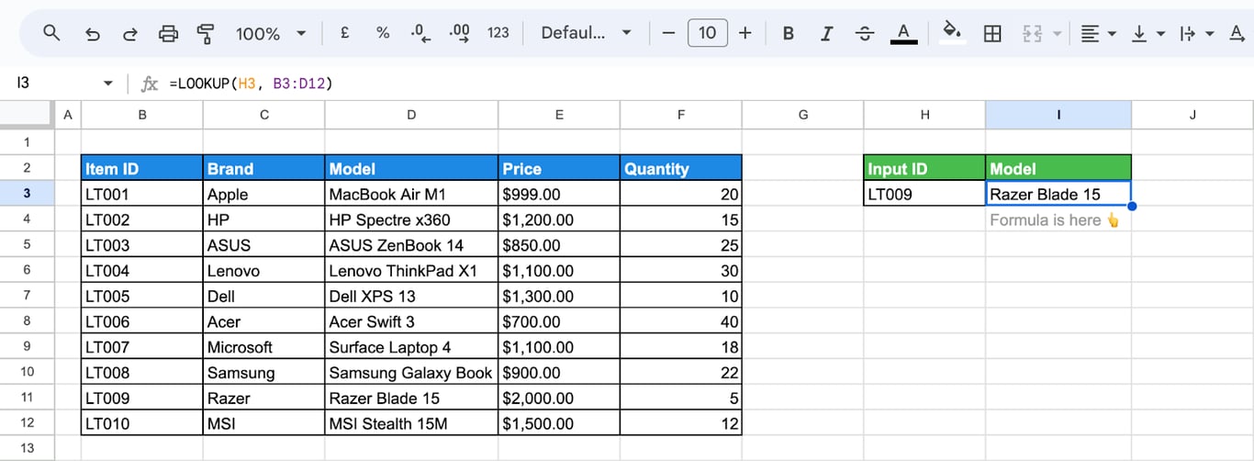Select column D header

pos(411,115)
